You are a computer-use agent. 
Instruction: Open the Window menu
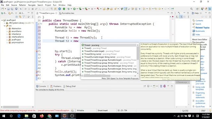point(62,5)
